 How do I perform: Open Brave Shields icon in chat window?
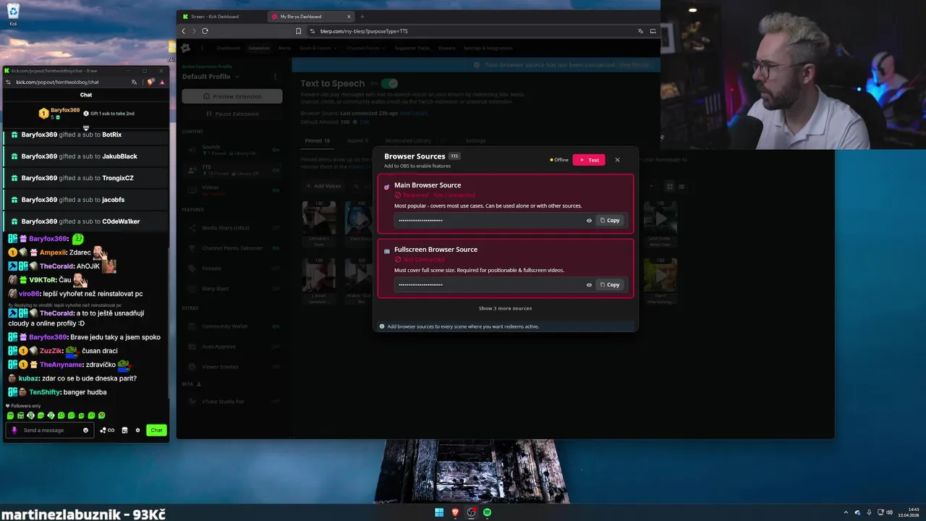coord(150,82)
